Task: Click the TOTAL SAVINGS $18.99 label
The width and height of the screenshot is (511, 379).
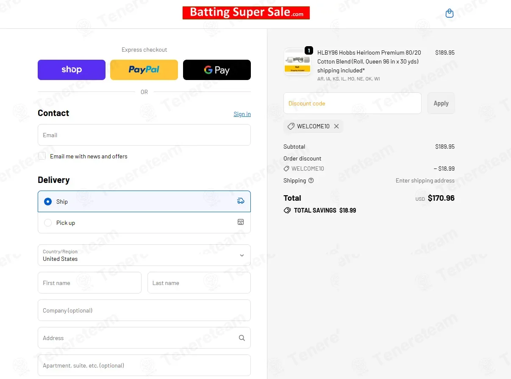Action: (325, 210)
